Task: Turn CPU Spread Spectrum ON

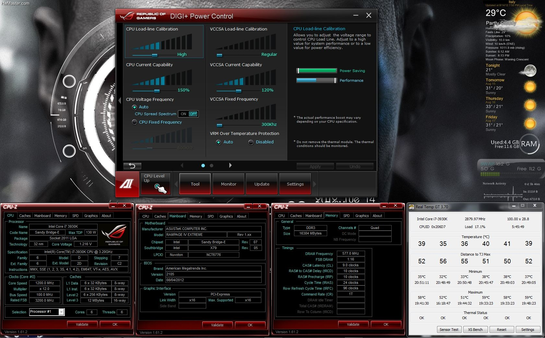Action: point(184,114)
